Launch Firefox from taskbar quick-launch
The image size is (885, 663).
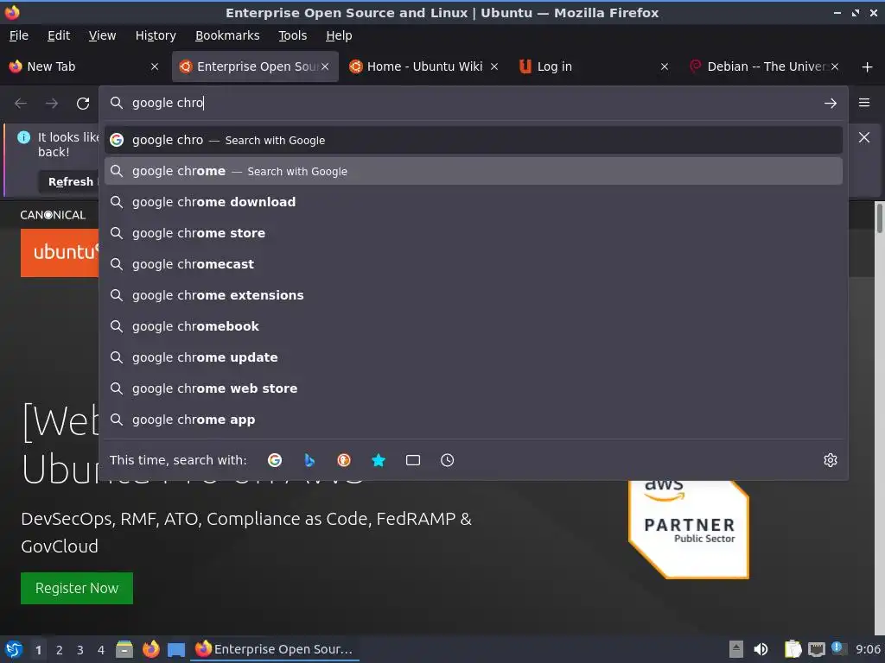(x=150, y=649)
